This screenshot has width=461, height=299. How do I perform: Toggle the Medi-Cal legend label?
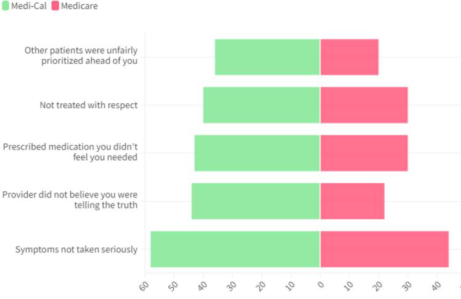(x=29, y=6)
